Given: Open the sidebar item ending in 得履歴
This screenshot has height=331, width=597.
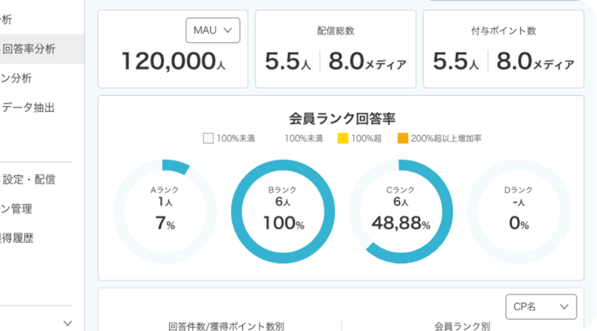Looking at the screenshot, I should (17, 238).
